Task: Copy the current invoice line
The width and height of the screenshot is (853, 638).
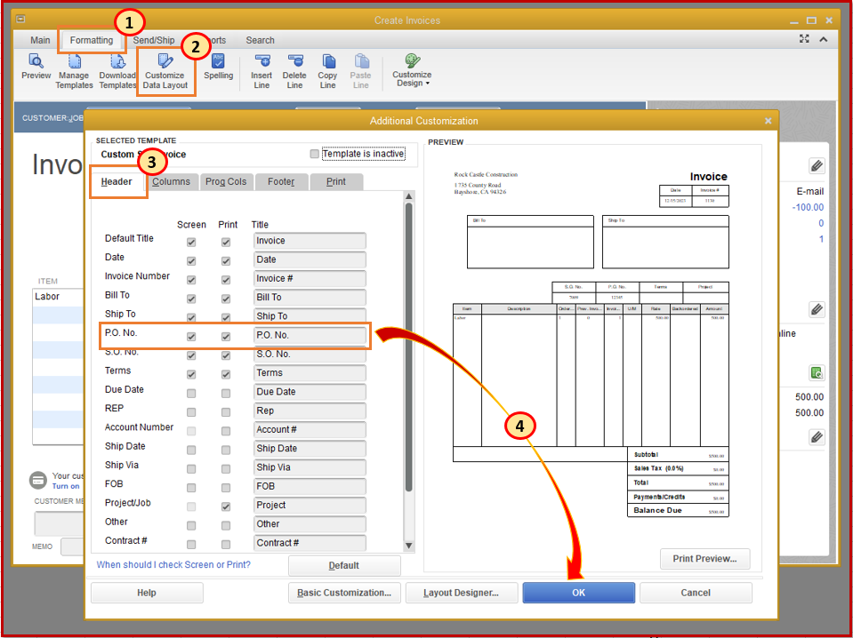Action: point(327,70)
